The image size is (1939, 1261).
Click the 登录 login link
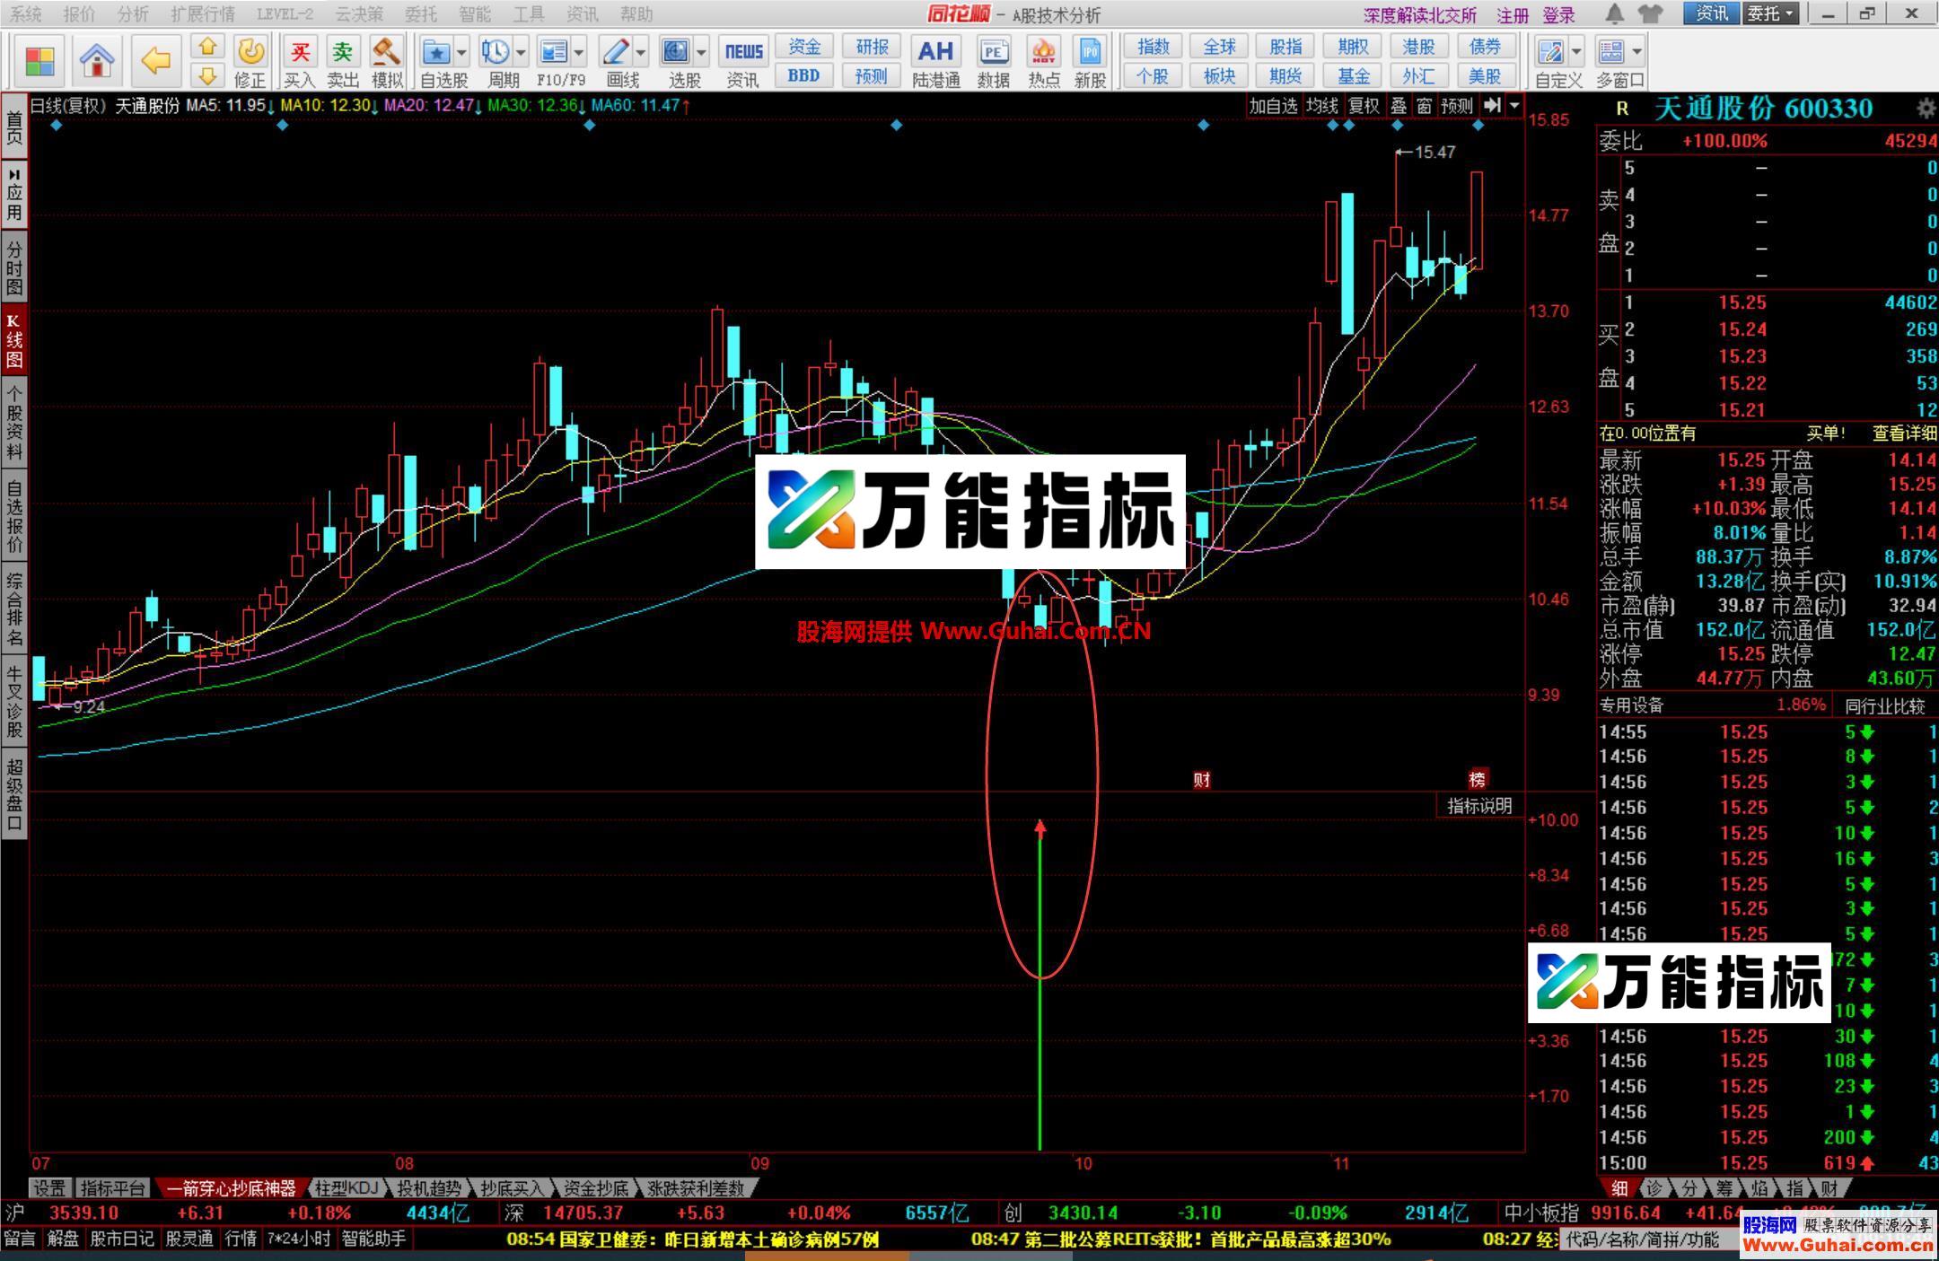pyautogui.click(x=1559, y=15)
